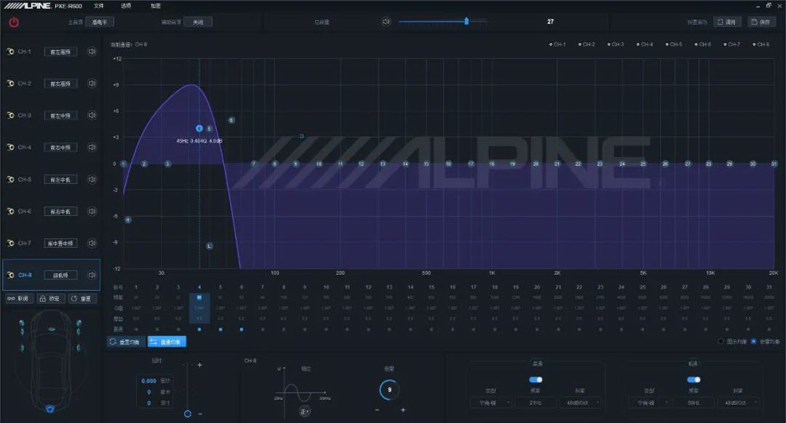
Task: Select the center dash speaker in car diagram
Action: pyautogui.click(x=52, y=329)
